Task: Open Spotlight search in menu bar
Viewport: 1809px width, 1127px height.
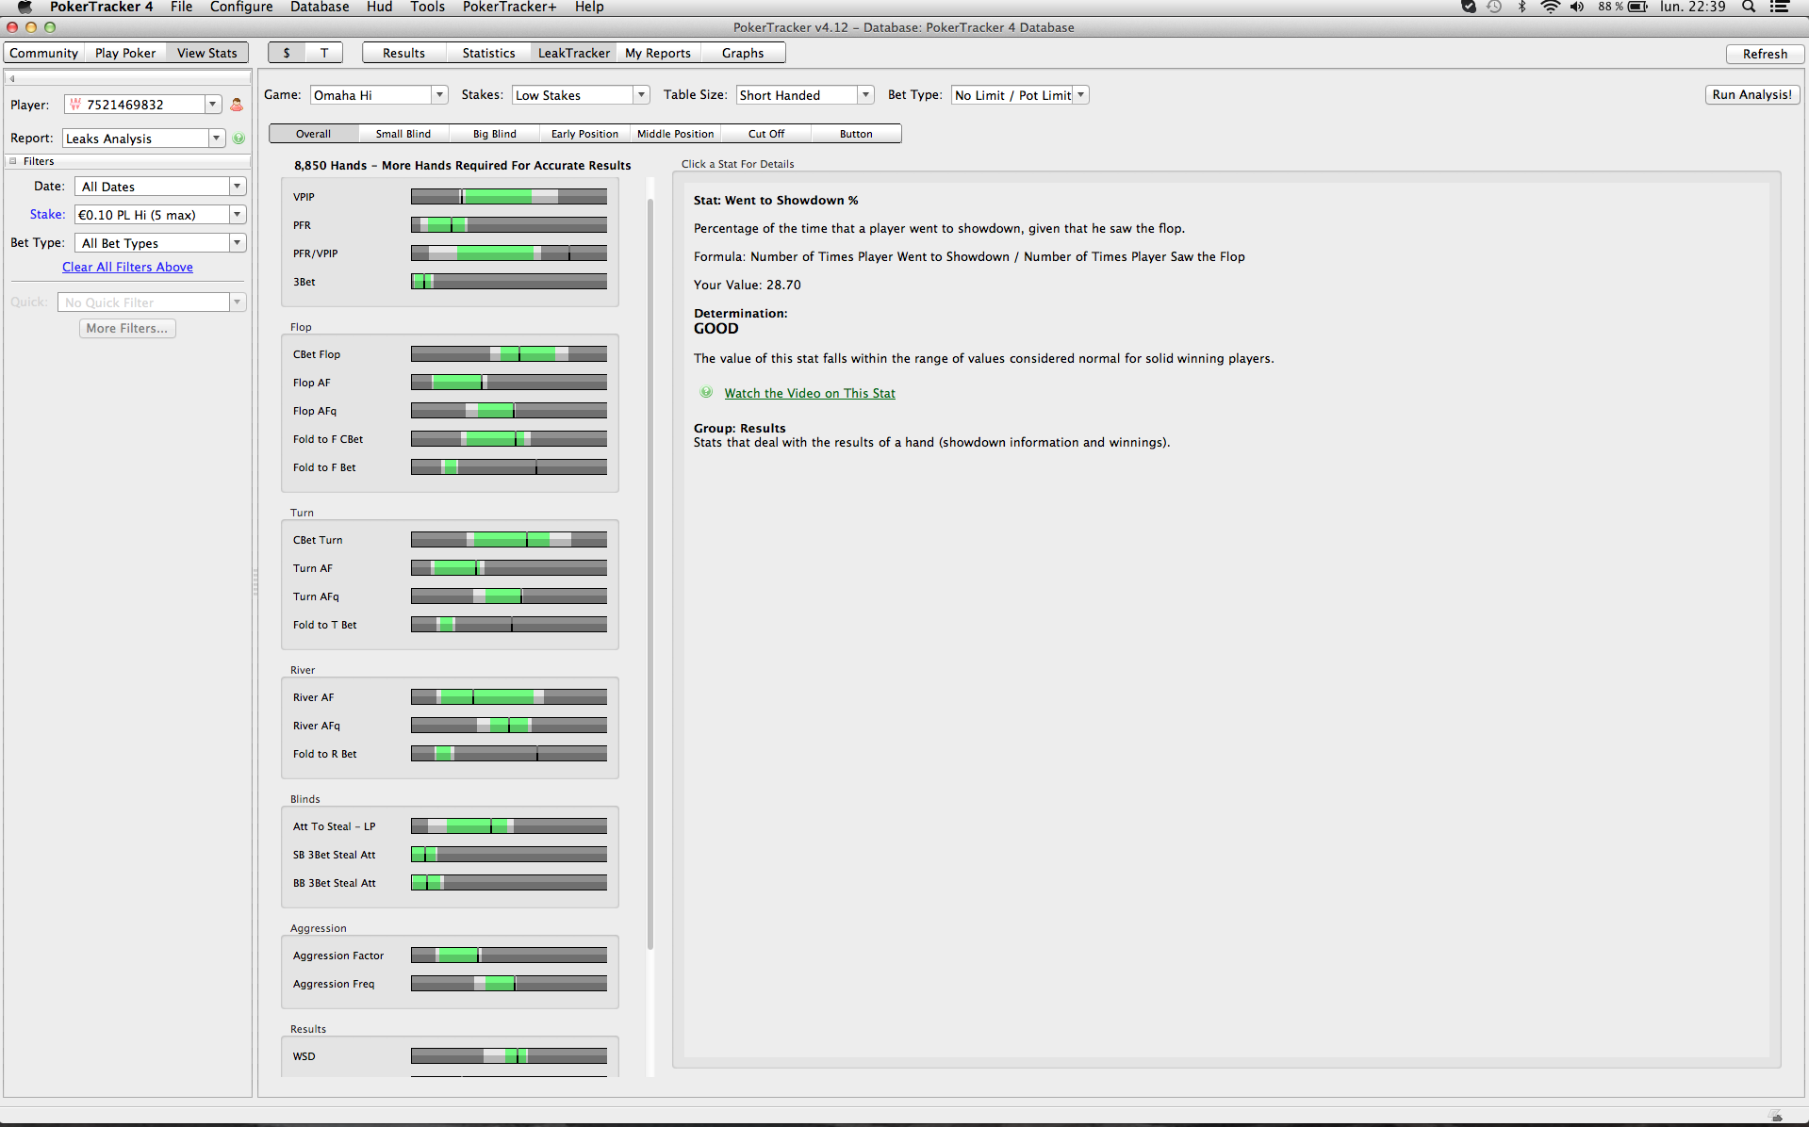Action: click(1749, 7)
